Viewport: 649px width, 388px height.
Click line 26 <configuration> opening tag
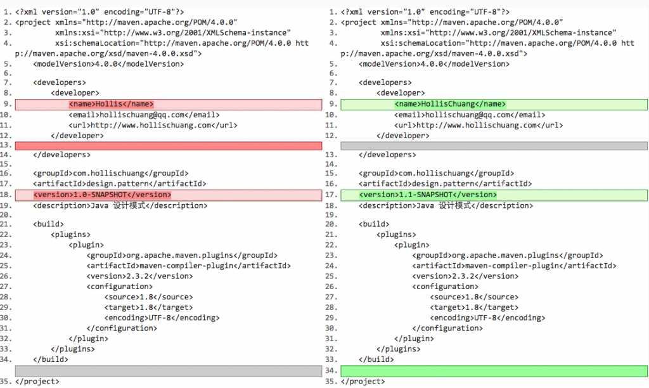445,287
